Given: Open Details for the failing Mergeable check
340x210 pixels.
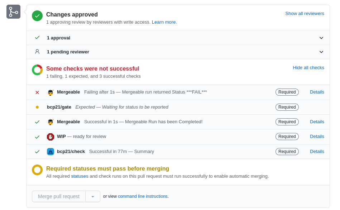Looking at the screenshot, I should [x=317, y=92].
